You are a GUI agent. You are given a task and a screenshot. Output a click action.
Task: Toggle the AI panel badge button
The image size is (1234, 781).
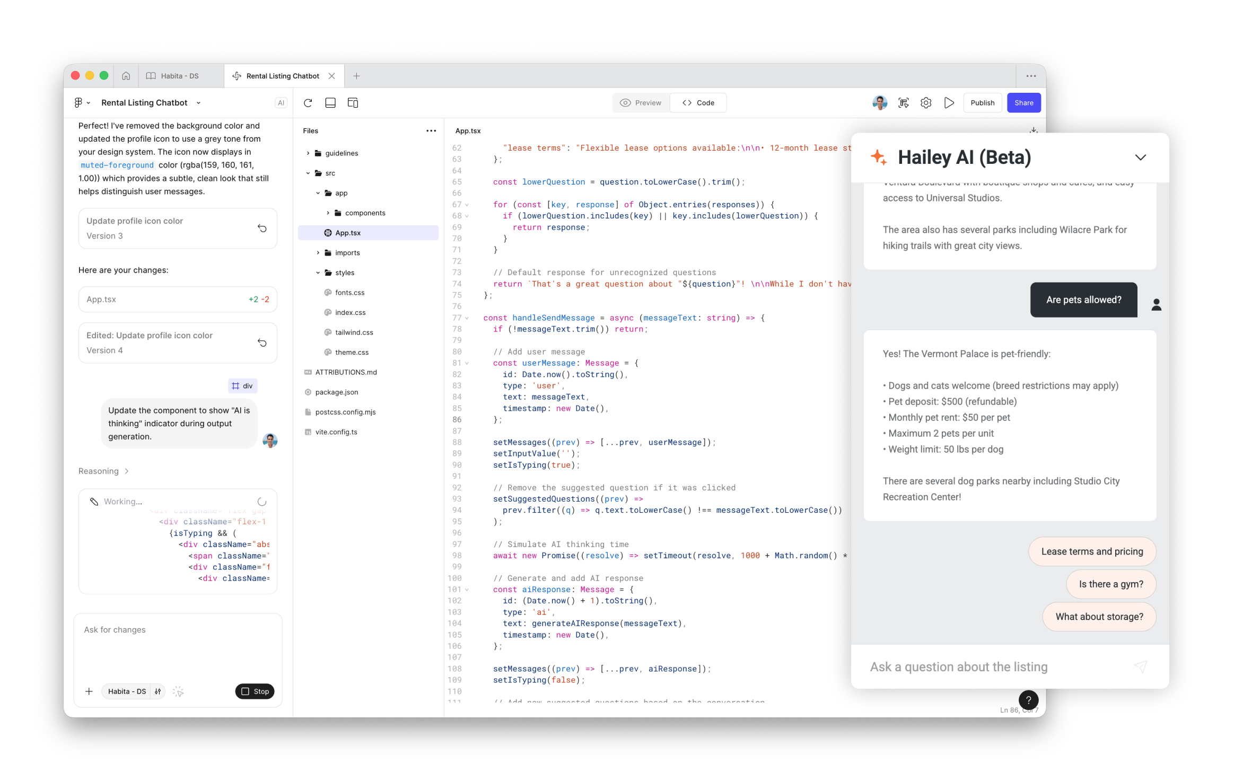pyautogui.click(x=281, y=103)
